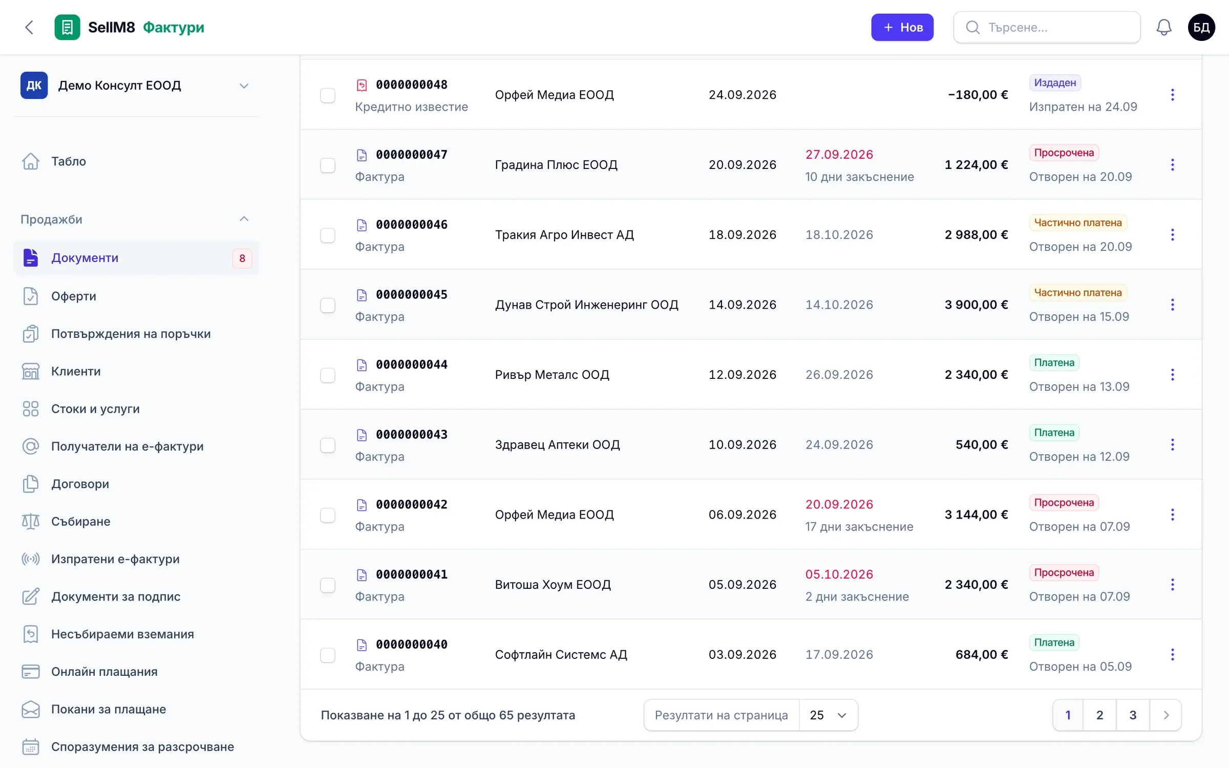Check the row of Тракия Агро Инвест АД

tap(328, 236)
